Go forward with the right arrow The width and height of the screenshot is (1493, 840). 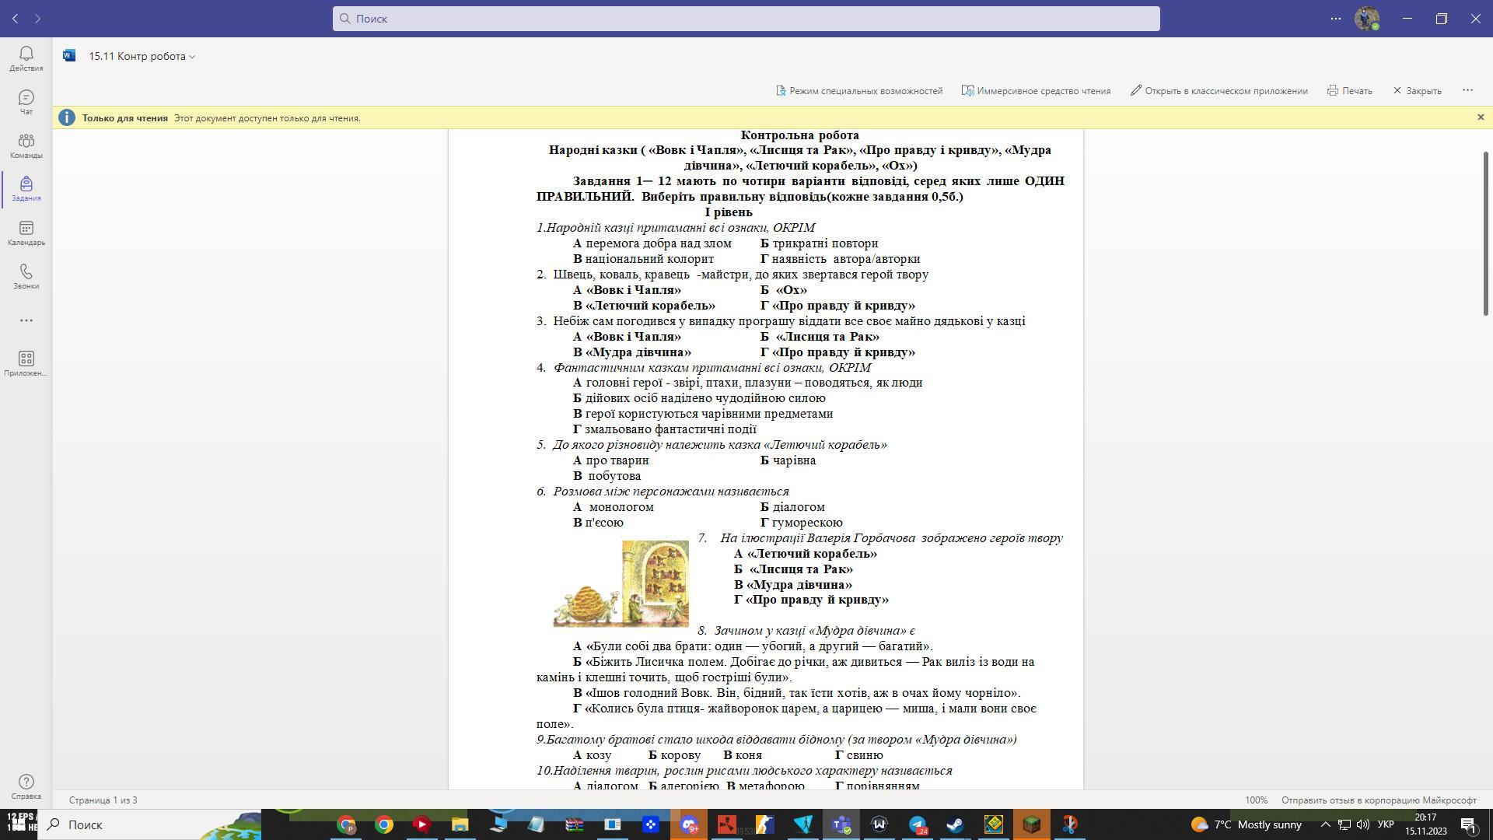37,19
